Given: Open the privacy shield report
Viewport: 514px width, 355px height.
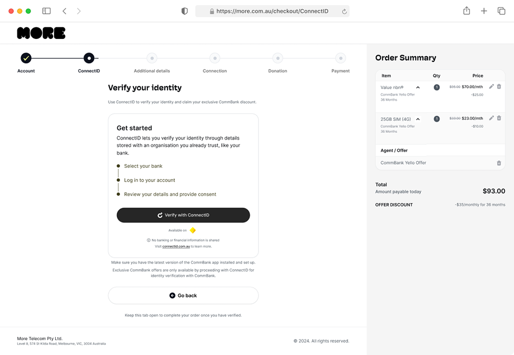Looking at the screenshot, I should [185, 11].
